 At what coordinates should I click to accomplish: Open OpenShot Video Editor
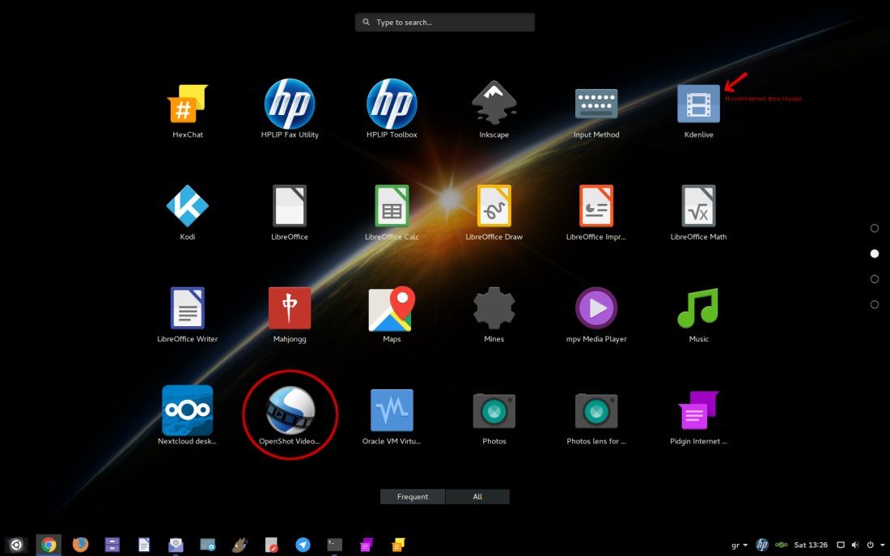click(x=290, y=411)
